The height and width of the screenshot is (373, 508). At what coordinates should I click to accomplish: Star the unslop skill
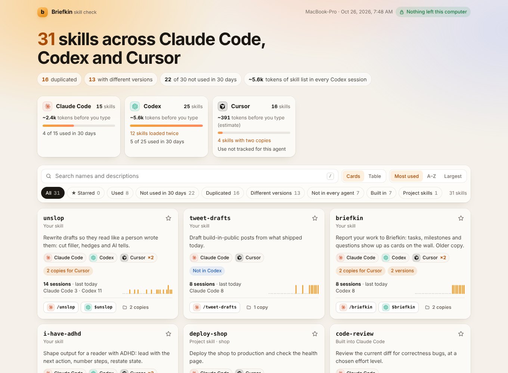(x=168, y=218)
